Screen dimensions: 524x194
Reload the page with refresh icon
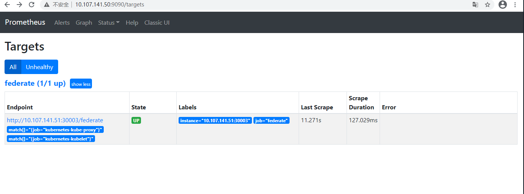(x=32, y=5)
